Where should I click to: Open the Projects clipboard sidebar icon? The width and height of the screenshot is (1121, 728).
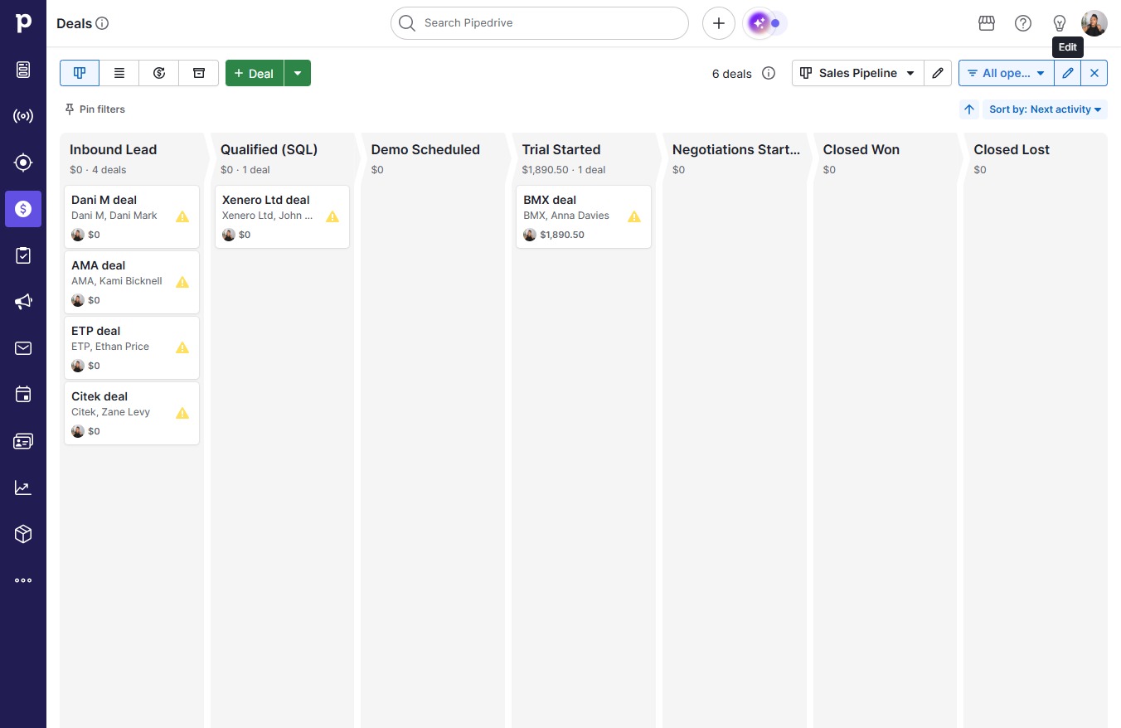23,255
